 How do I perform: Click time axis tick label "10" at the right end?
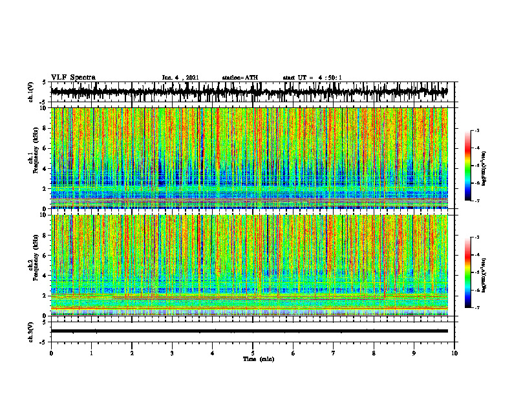pos(454,353)
